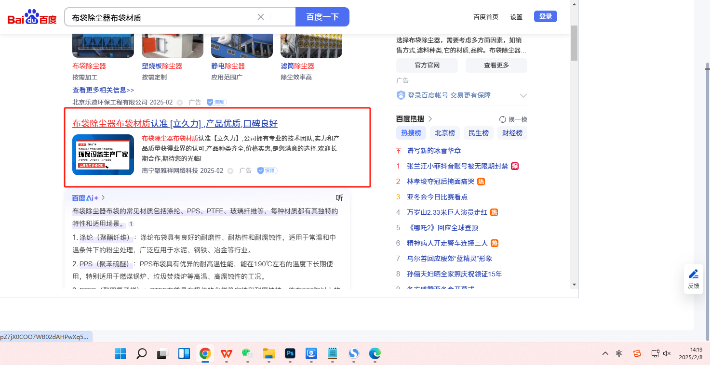Screen dimensions: 710x365
Task: Open the 反馈 feedback pencil icon
Action: point(694,279)
